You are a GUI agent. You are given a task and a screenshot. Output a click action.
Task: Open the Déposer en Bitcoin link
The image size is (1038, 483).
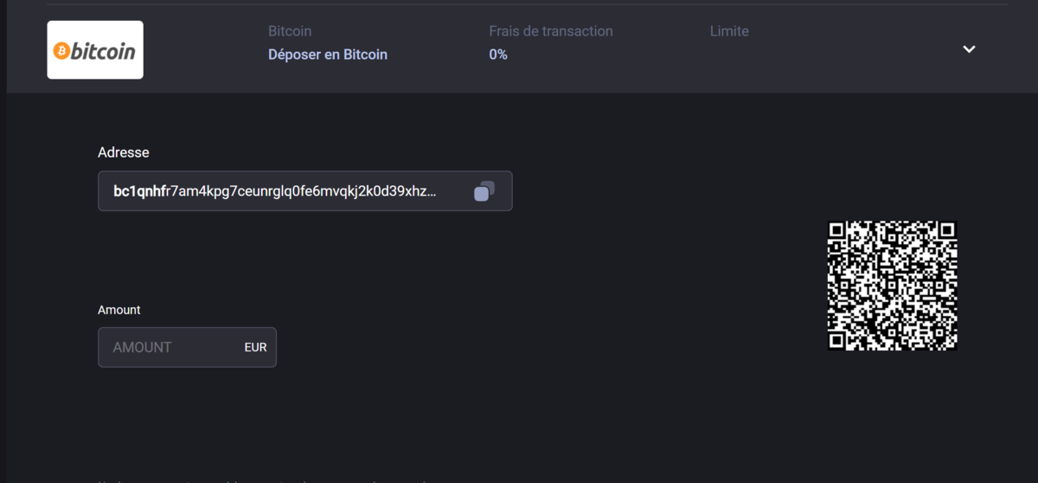[328, 55]
